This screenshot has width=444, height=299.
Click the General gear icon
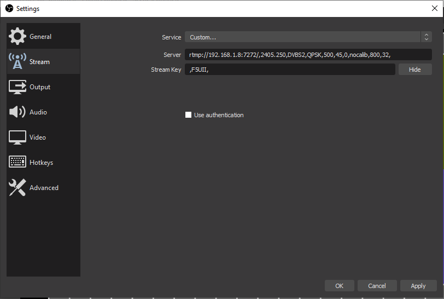[x=17, y=37]
